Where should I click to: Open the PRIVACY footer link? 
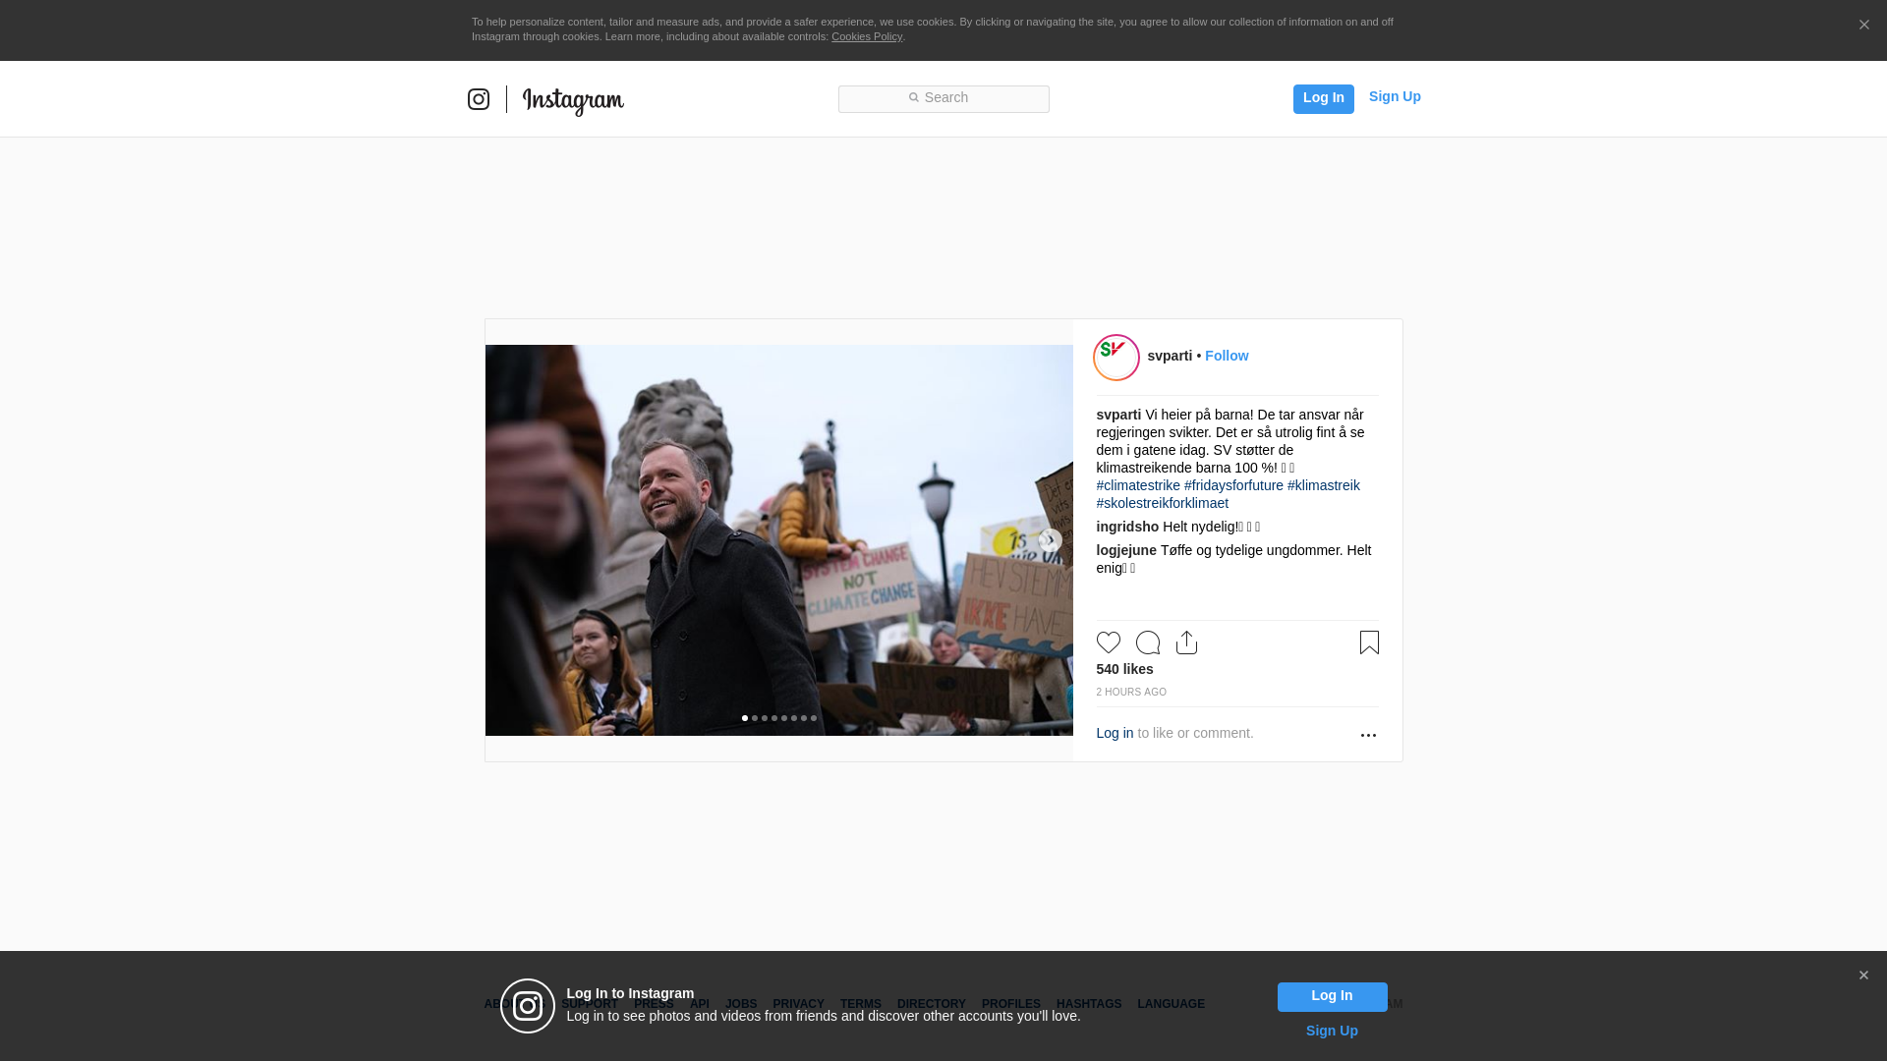[798, 1004]
